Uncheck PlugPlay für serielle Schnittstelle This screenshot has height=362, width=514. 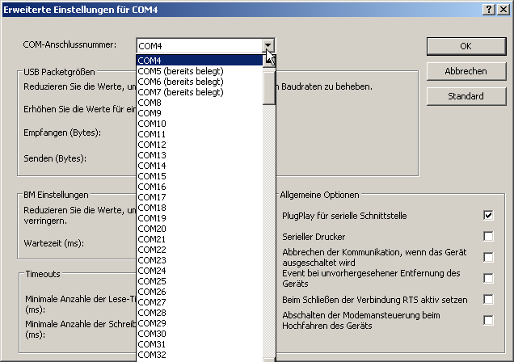tap(488, 216)
